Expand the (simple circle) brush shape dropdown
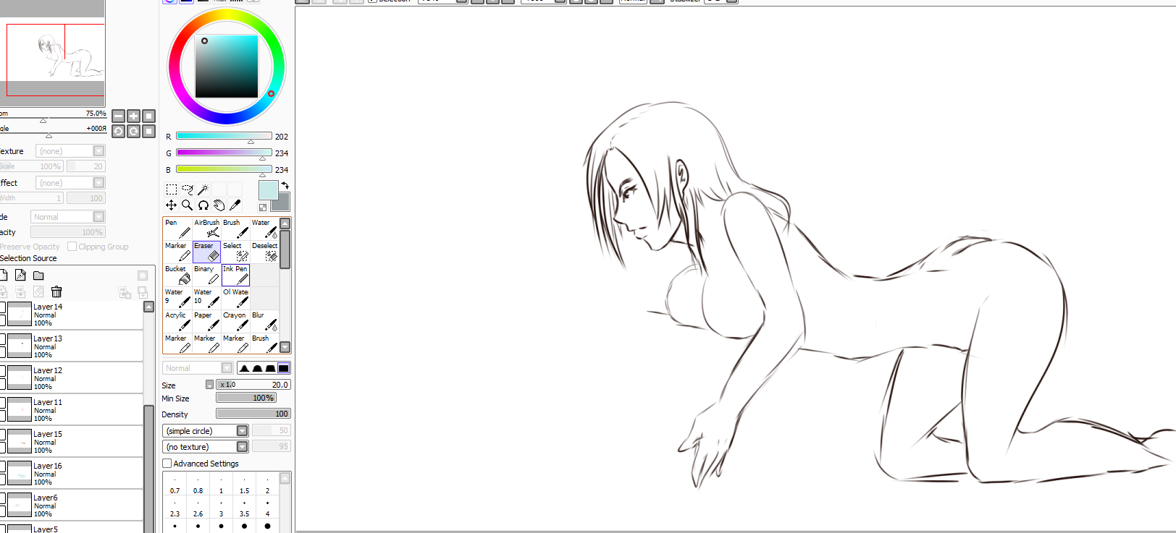Screen dimensions: 1176x533 (206, 431)
